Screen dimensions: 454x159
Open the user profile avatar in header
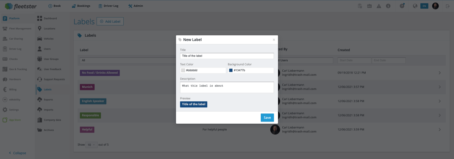point(435,6)
